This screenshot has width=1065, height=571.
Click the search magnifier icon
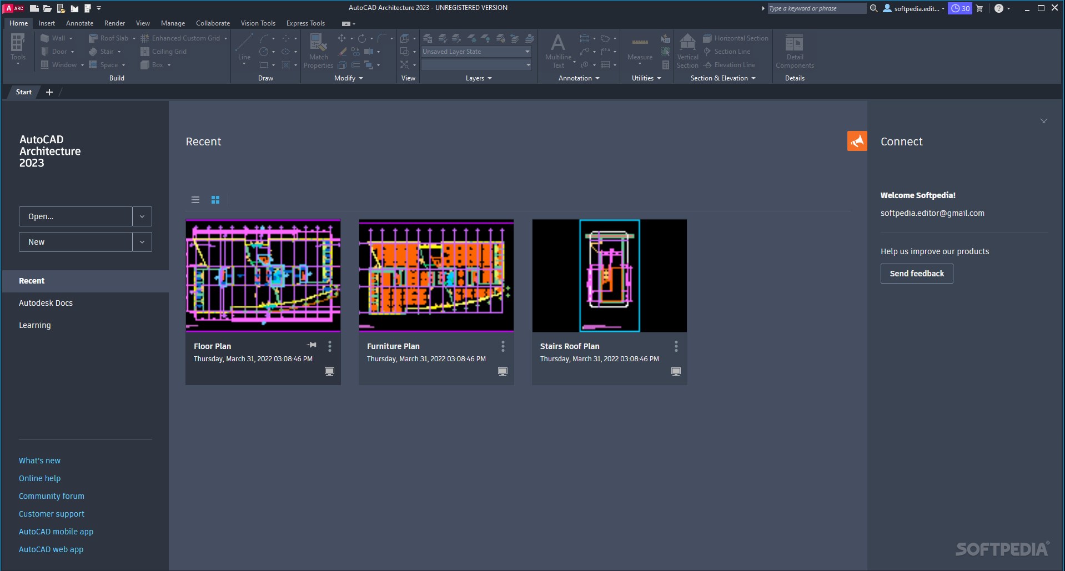tap(873, 8)
